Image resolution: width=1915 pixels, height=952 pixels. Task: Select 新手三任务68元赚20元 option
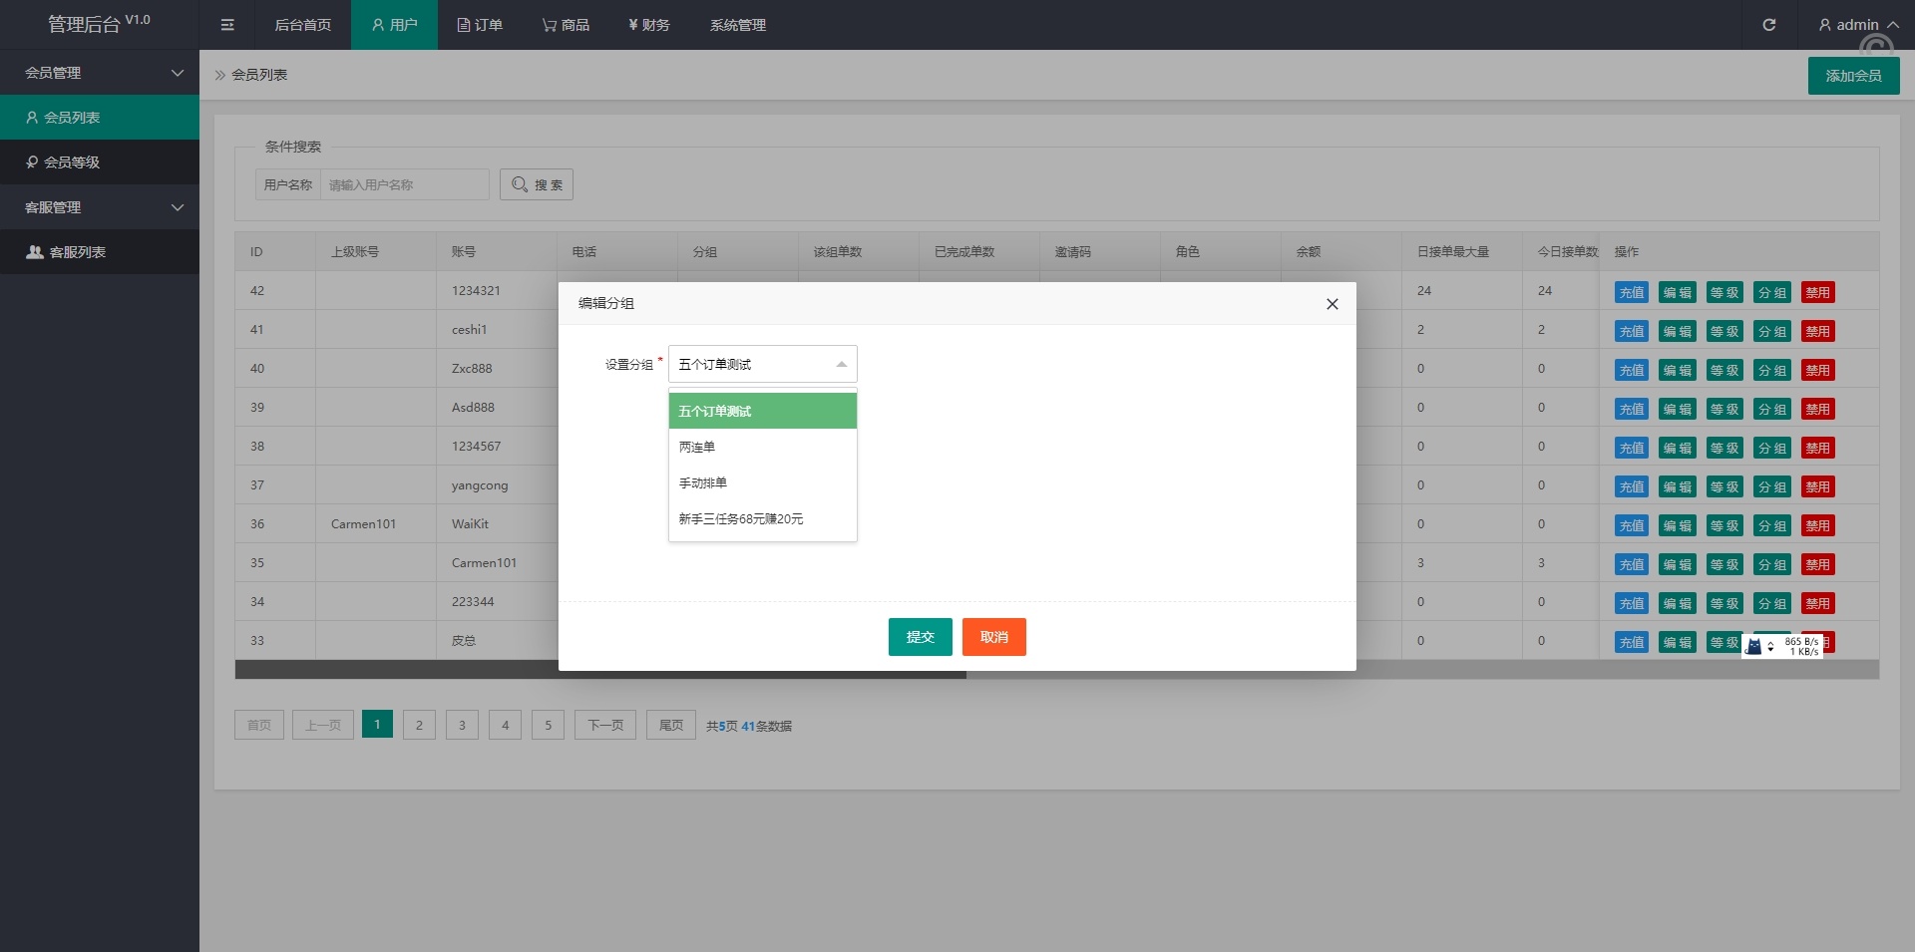coord(762,519)
